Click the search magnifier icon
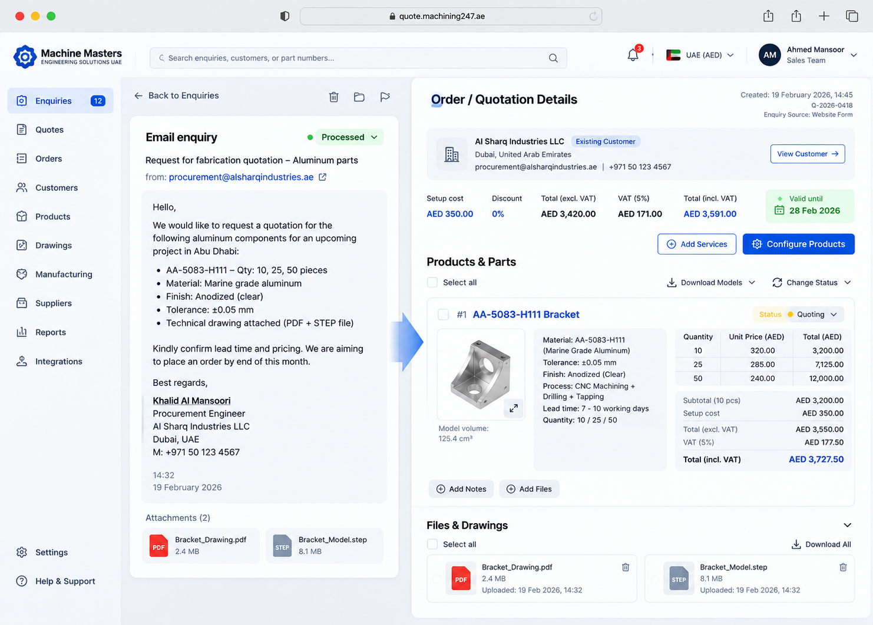This screenshot has height=625, width=873. click(553, 58)
